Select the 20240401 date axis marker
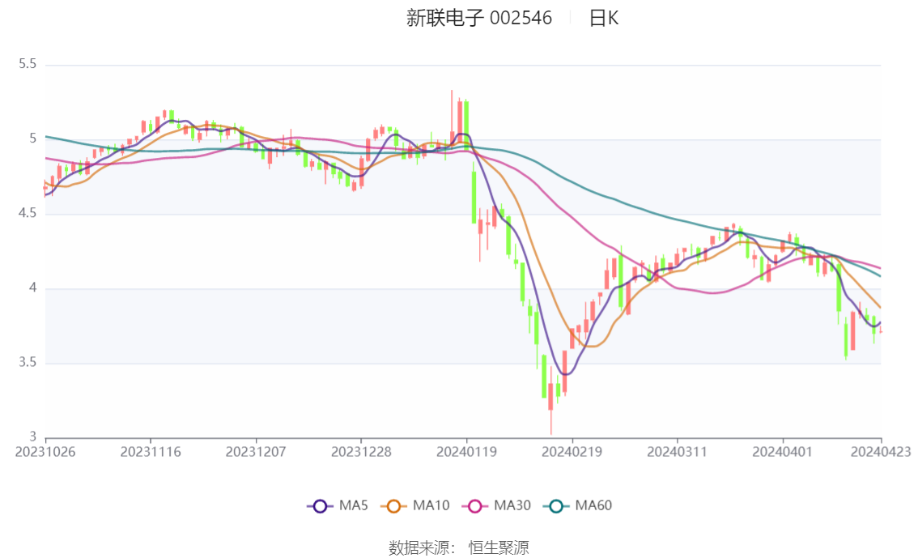 tap(783, 452)
